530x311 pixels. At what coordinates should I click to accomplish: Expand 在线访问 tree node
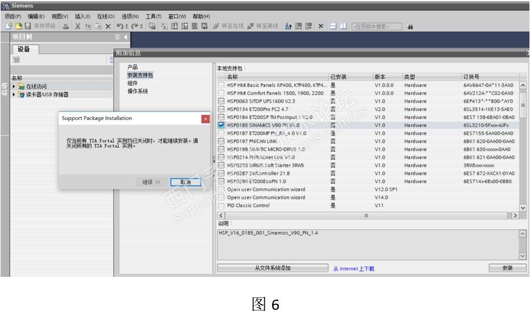(14, 86)
